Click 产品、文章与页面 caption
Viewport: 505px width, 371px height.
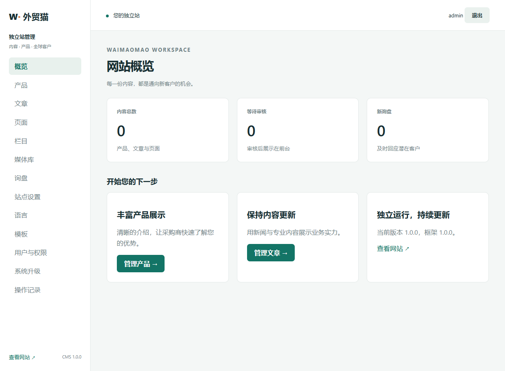tap(138, 148)
